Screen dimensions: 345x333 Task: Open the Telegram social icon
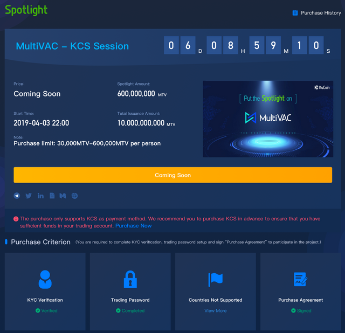click(17, 196)
